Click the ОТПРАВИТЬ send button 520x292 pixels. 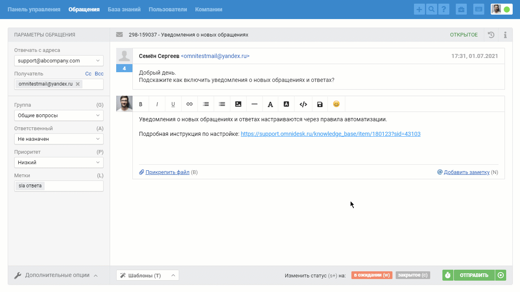click(x=474, y=275)
